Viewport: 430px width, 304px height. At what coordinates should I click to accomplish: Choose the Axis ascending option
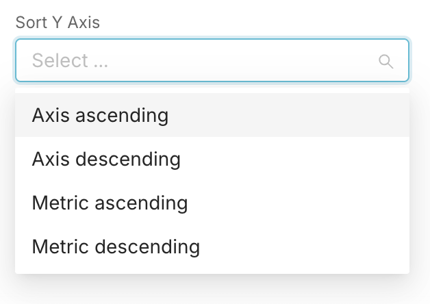[212, 115]
